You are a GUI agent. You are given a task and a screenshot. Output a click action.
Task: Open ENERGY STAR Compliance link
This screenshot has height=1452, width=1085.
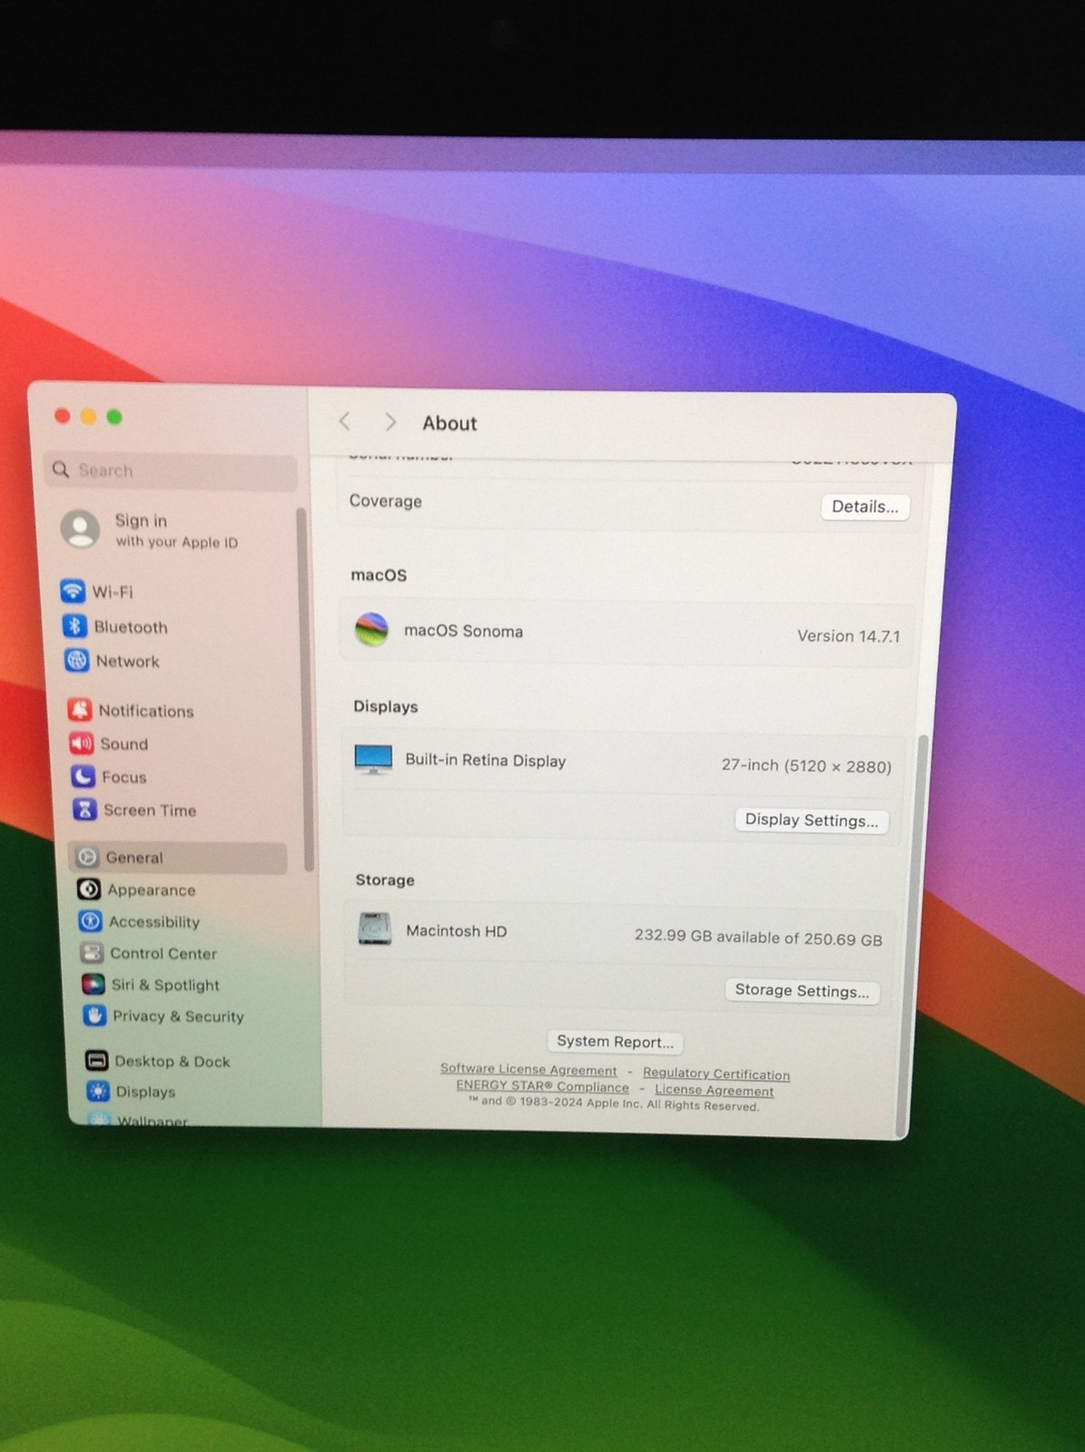(542, 1085)
